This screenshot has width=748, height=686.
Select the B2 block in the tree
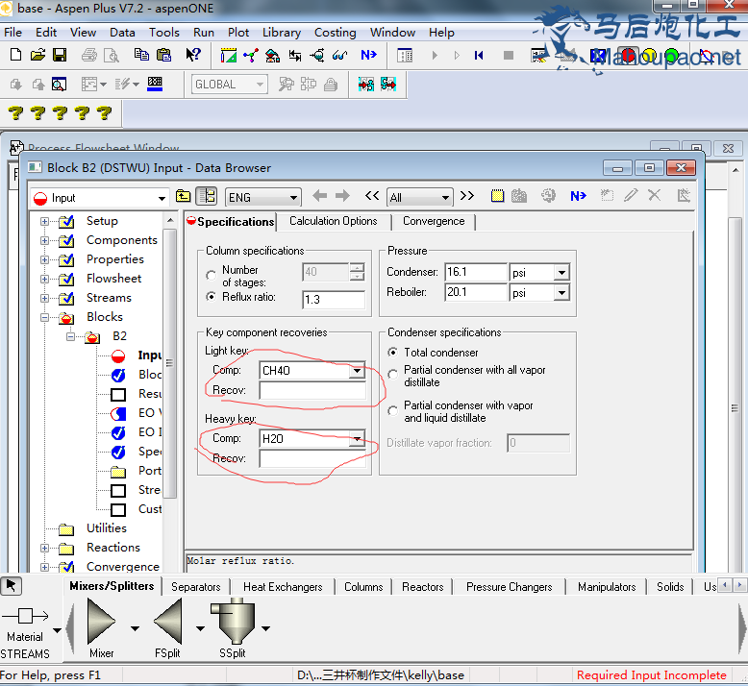pos(119,336)
